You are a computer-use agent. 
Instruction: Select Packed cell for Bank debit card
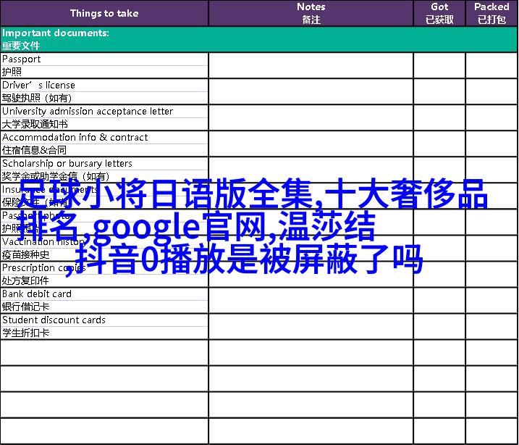click(x=491, y=301)
